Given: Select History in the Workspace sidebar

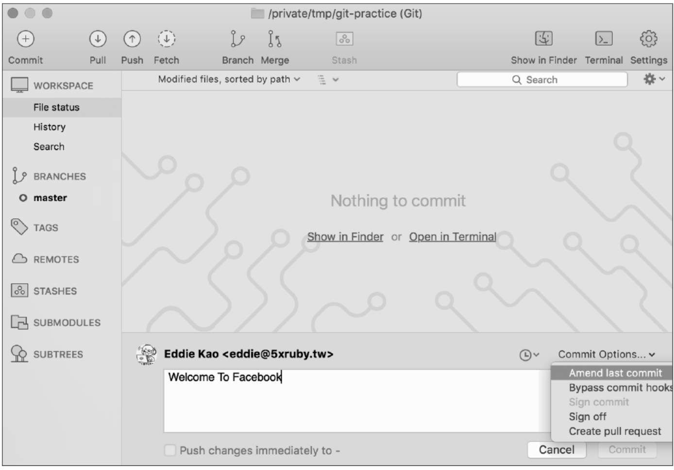Looking at the screenshot, I should click(x=50, y=127).
